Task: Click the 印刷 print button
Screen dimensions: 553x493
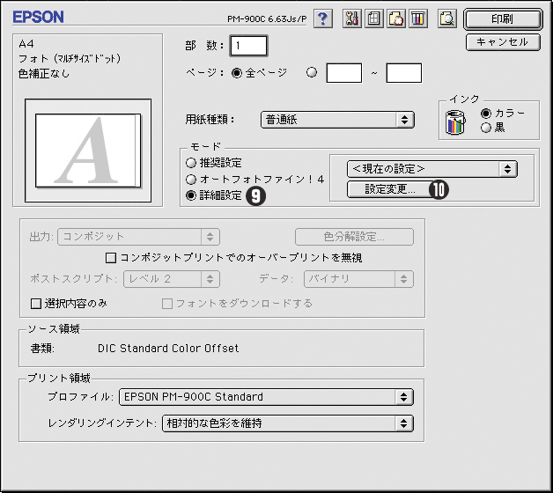Action: (503, 18)
